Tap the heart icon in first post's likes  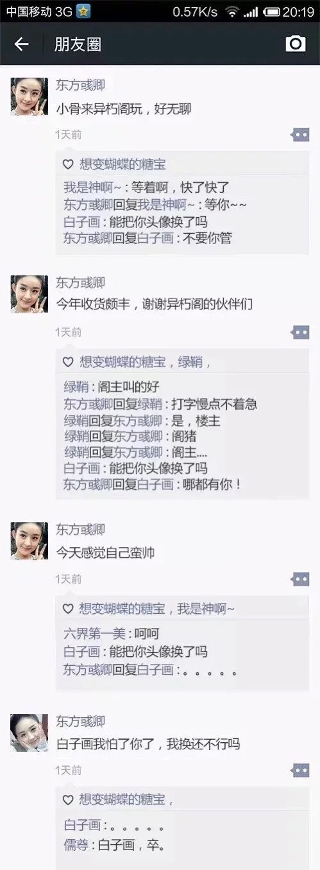click(68, 164)
